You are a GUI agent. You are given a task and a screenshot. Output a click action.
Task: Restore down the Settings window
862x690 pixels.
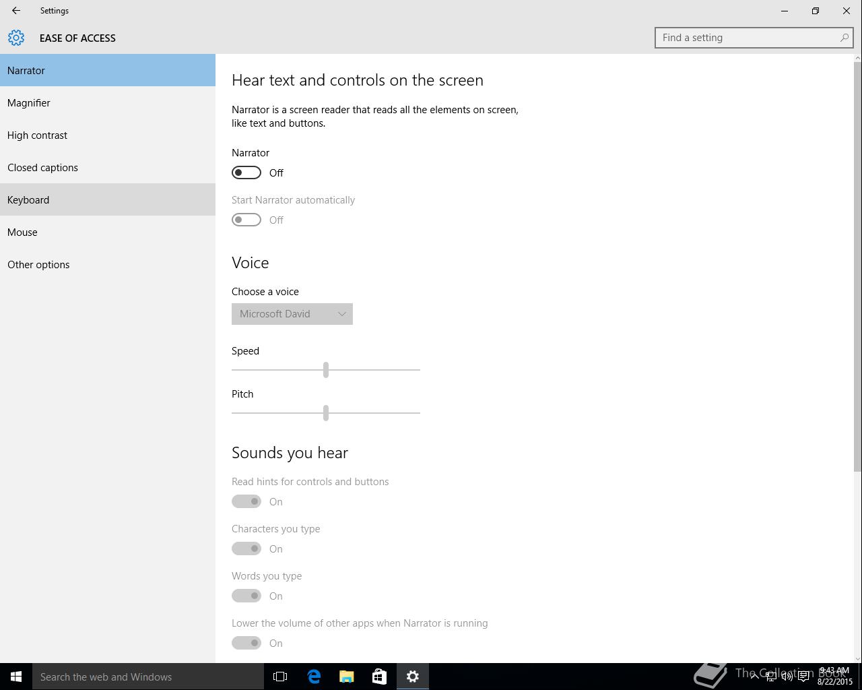tap(816, 11)
